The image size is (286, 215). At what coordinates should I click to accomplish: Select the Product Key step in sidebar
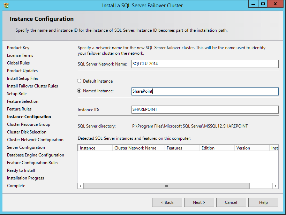(x=18, y=48)
